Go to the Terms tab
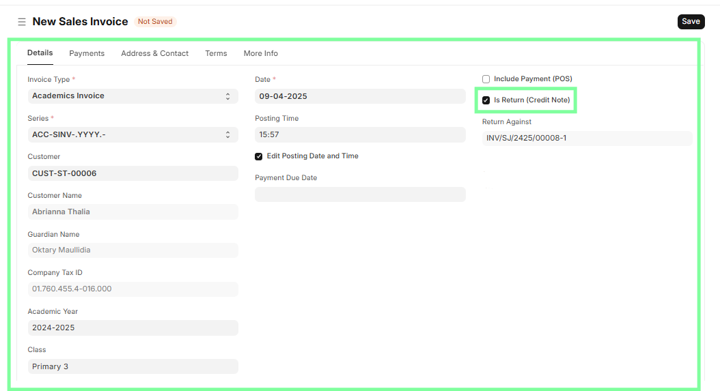720x391 pixels. click(216, 53)
